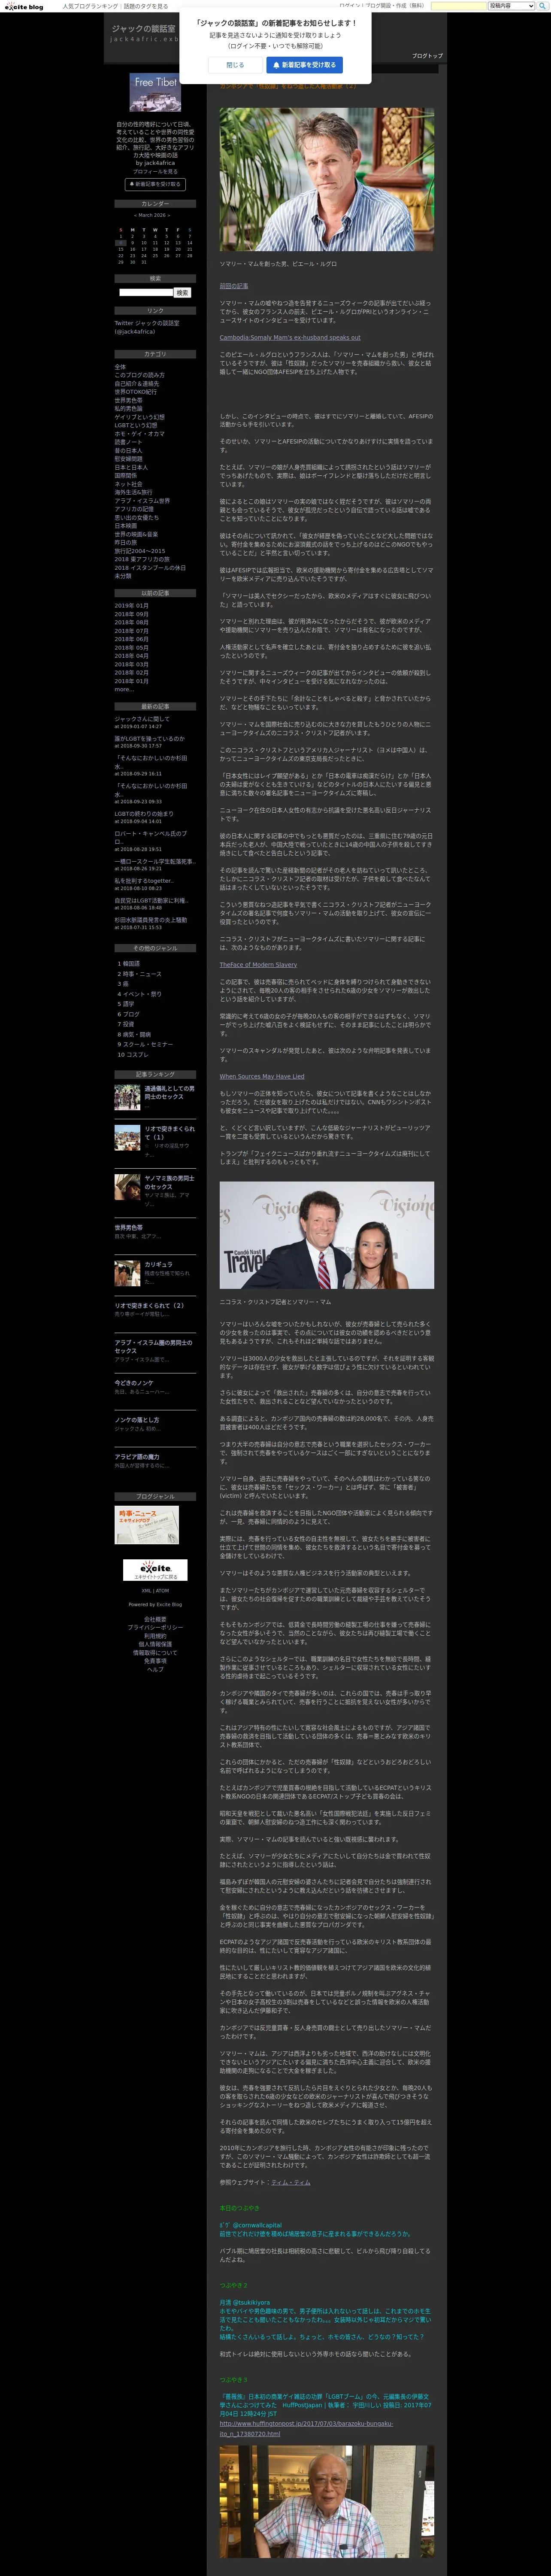
Task: Open 話題のタグを見る header link
Action: (145, 6)
